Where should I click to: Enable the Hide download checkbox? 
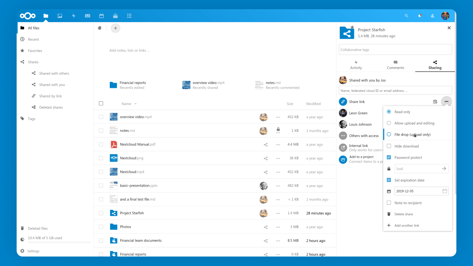(389, 146)
